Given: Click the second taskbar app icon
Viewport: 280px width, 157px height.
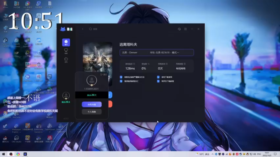Looking at the screenshot, I should [11, 154].
